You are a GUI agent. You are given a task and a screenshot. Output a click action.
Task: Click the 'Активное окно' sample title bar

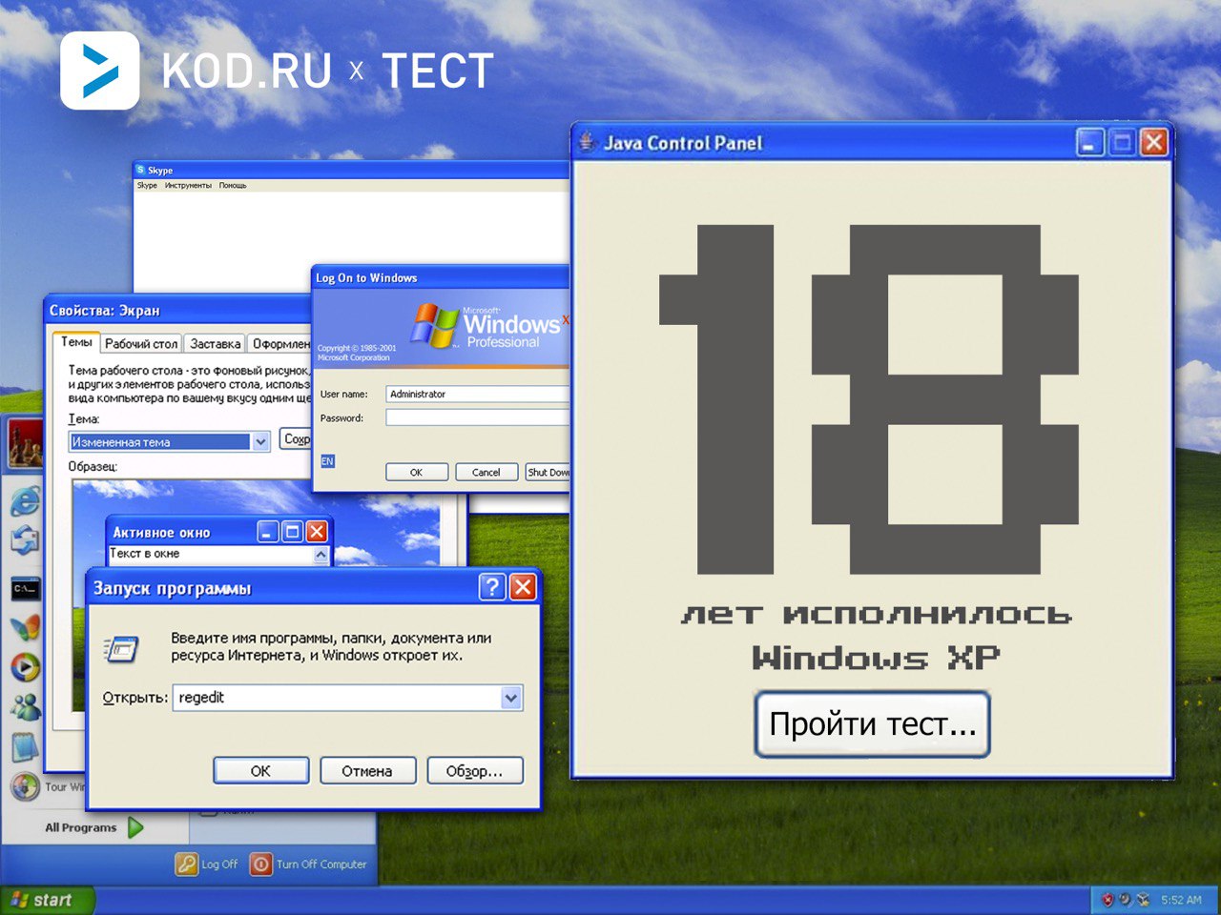(218, 532)
